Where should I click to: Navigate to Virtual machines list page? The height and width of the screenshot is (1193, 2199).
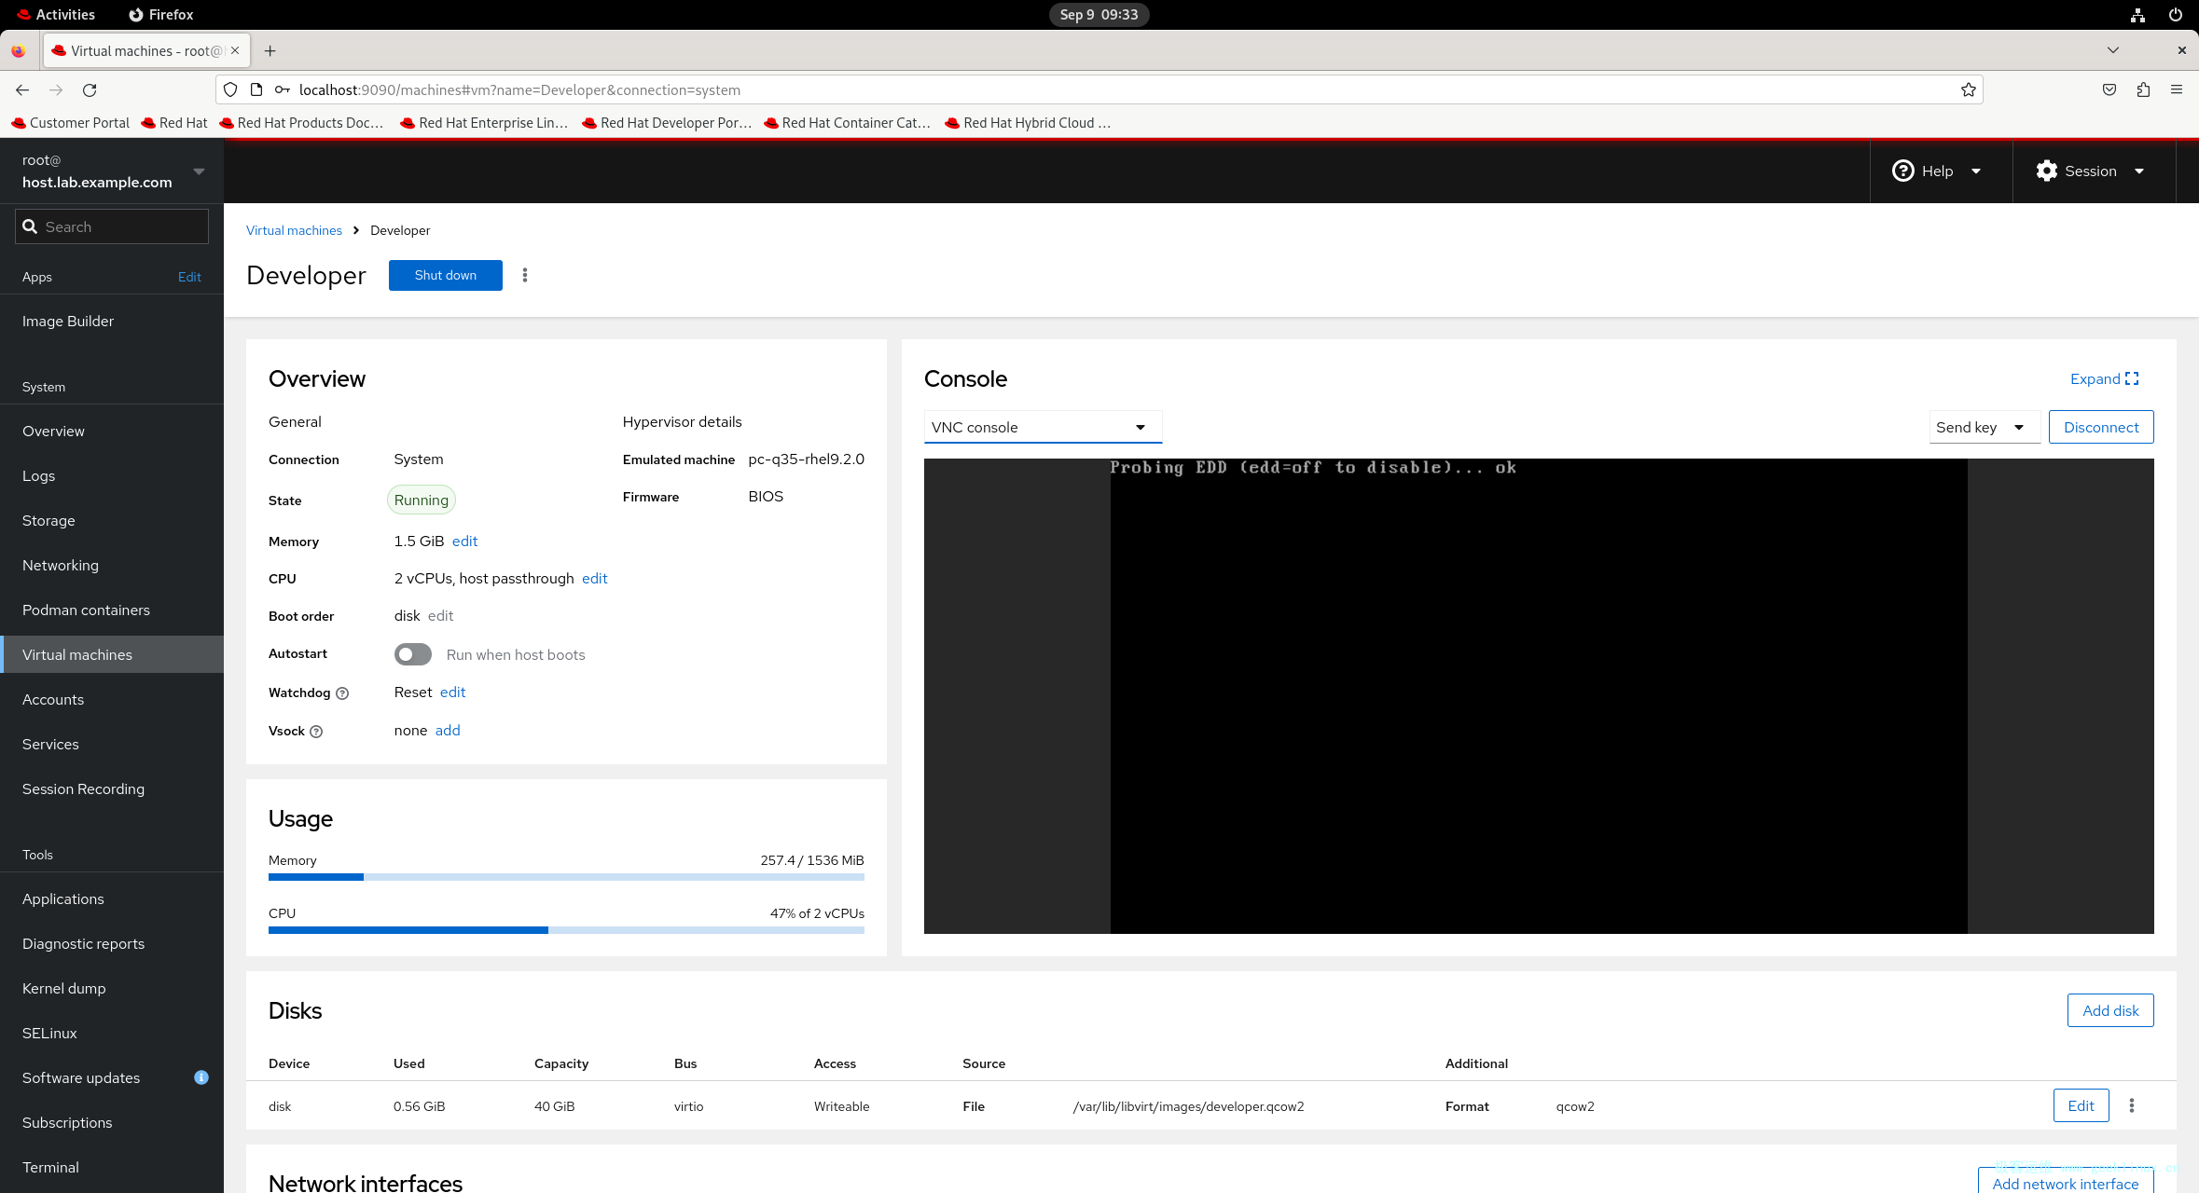[x=293, y=229]
